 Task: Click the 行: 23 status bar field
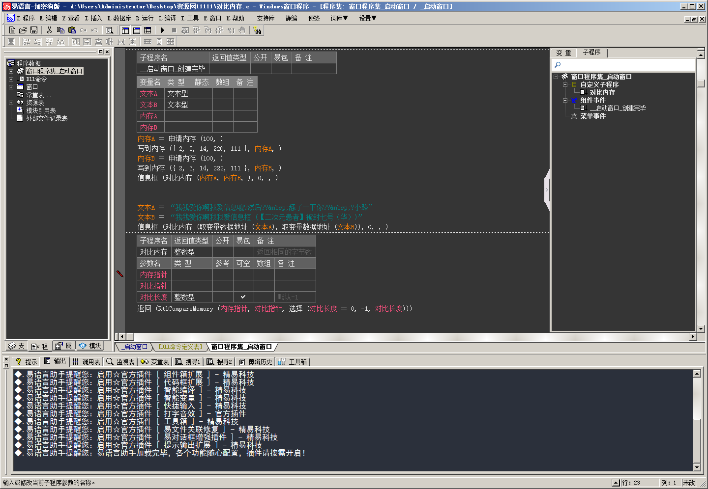640,483
